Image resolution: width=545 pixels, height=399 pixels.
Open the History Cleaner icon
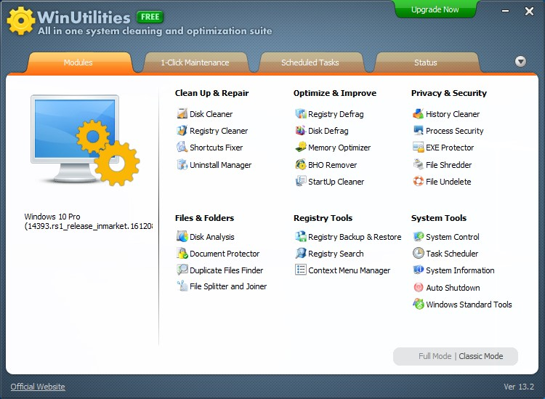[419, 113]
